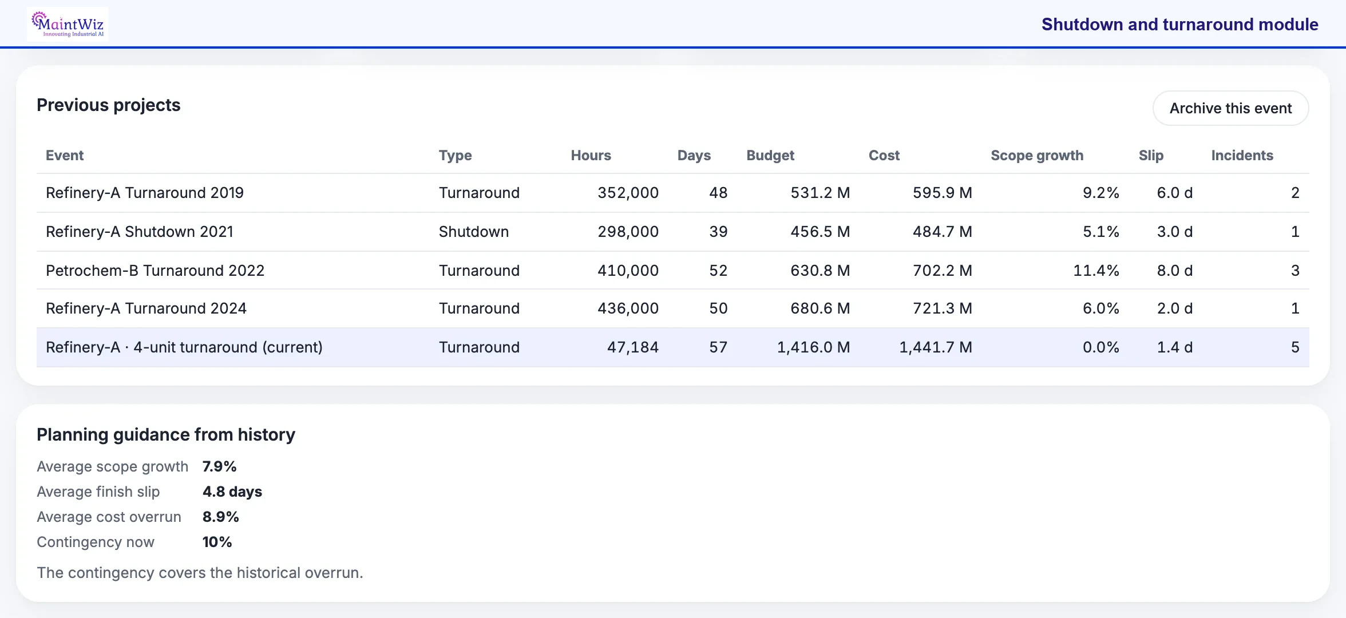Click the 47,184 hours cell
Viewport: 1346px width, 618px height.
coord(632,347)
